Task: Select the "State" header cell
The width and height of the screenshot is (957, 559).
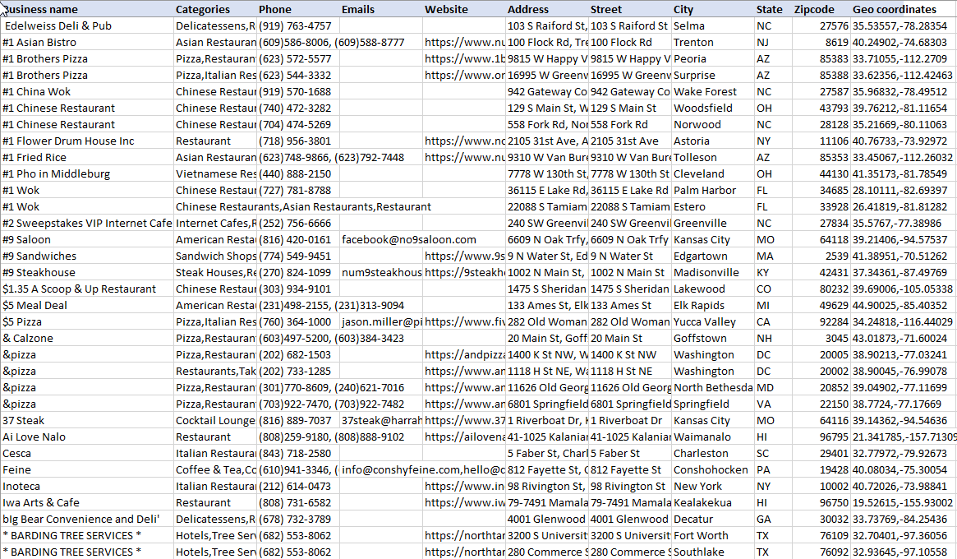Action: click(770, 9)
